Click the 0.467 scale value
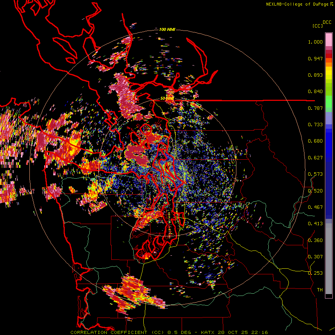335x335 pixels. pos(315,207)
